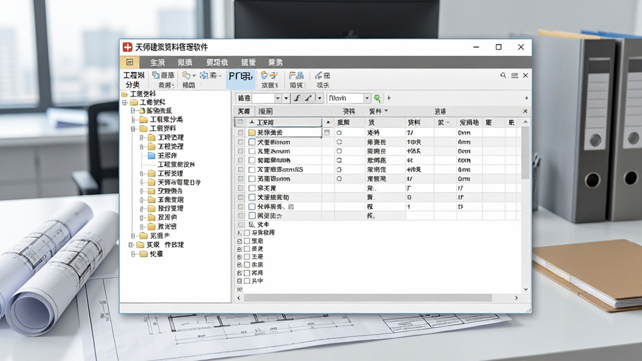This screenshot has width=642, height=361.
Task: Select the first brush icon in the filter bar
Action: point(297,98)
